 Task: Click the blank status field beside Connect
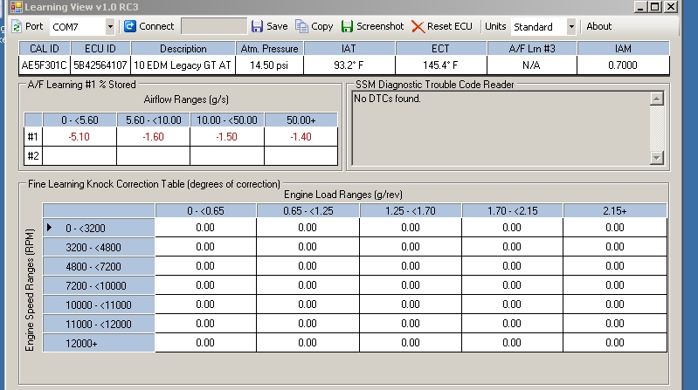pos(214,26)
